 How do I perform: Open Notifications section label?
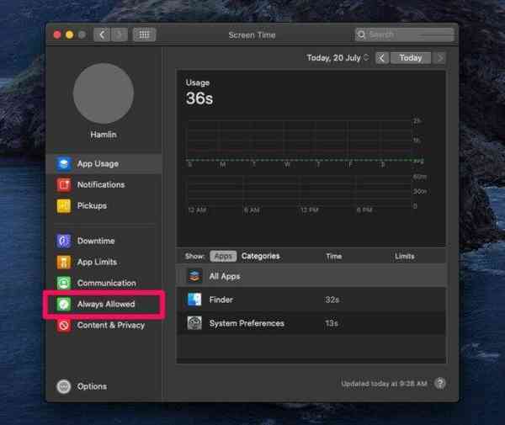101,185
